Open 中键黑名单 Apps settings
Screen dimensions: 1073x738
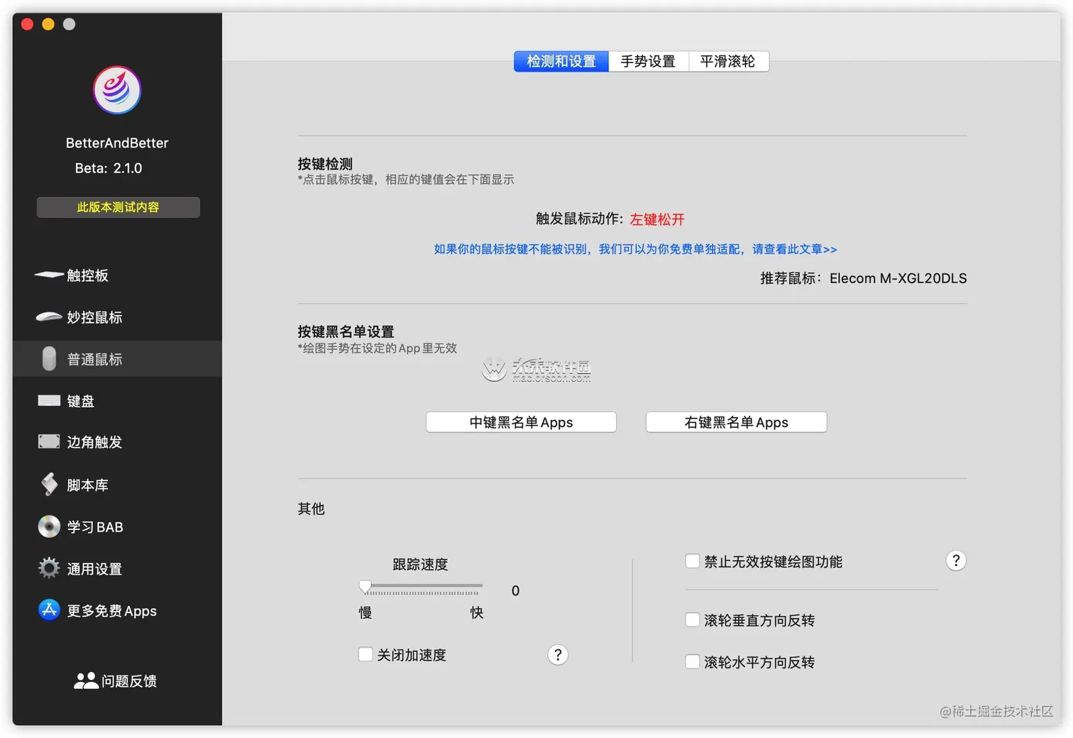(x=521, y=422)
